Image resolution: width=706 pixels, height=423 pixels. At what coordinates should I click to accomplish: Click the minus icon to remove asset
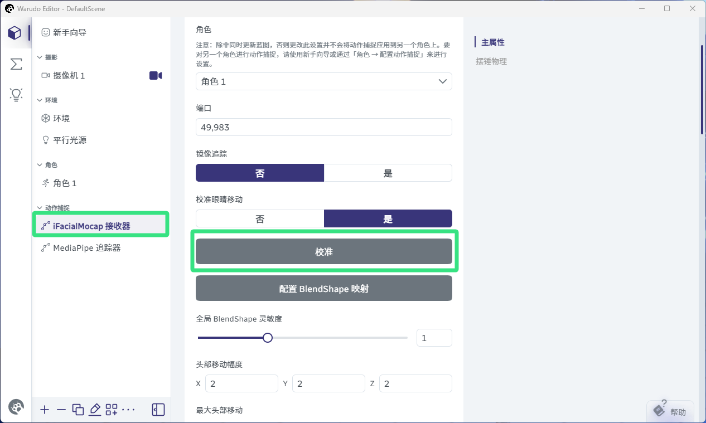click(61, 410)
